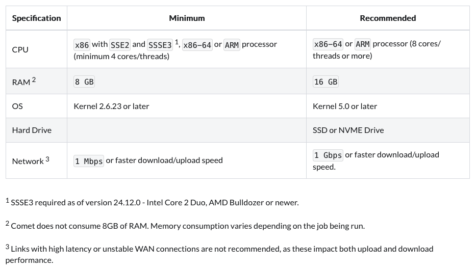Viewport: 475px width, 270px height.
Task: Click the Comet RAM consumption footnote text
Action: pyautogui.click(x=188, y=226)
